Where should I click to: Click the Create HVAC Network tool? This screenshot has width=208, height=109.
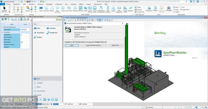tap(138, 7)
